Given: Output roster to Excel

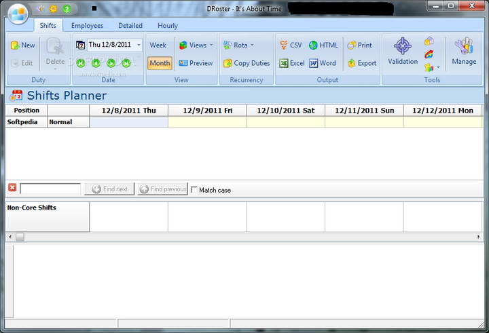Looking at the screenshot, I should point(292,63).
